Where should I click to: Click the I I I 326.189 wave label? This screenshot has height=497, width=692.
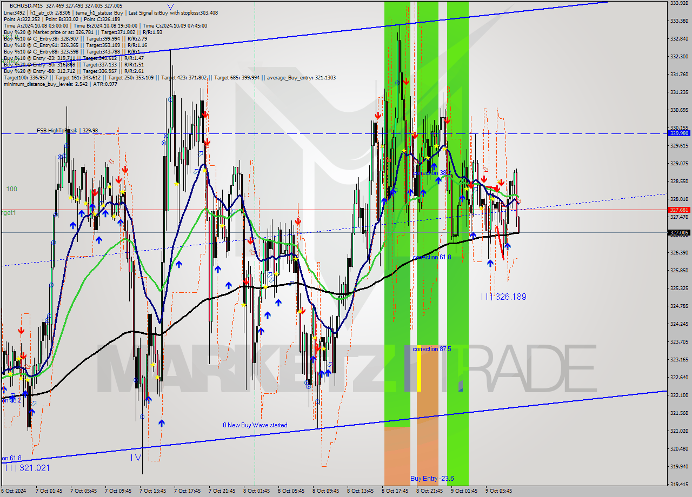coord(504,297)
